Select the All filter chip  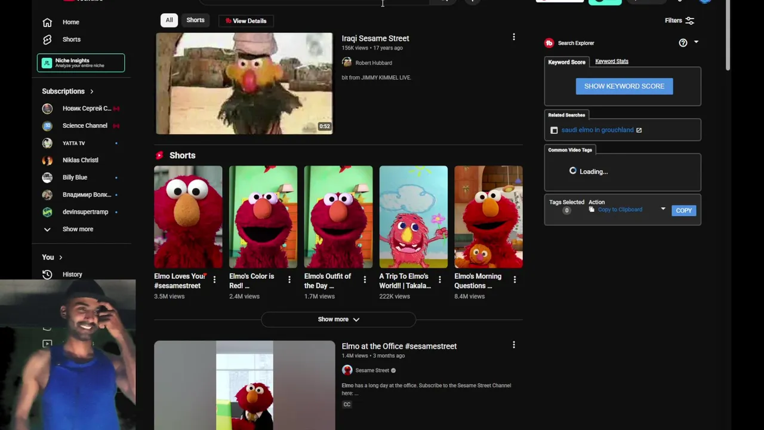coord(169,20)
